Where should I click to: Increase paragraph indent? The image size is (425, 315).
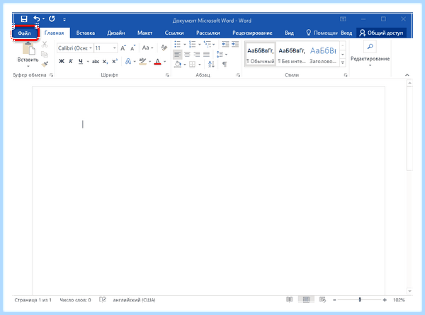pos(235,44)
